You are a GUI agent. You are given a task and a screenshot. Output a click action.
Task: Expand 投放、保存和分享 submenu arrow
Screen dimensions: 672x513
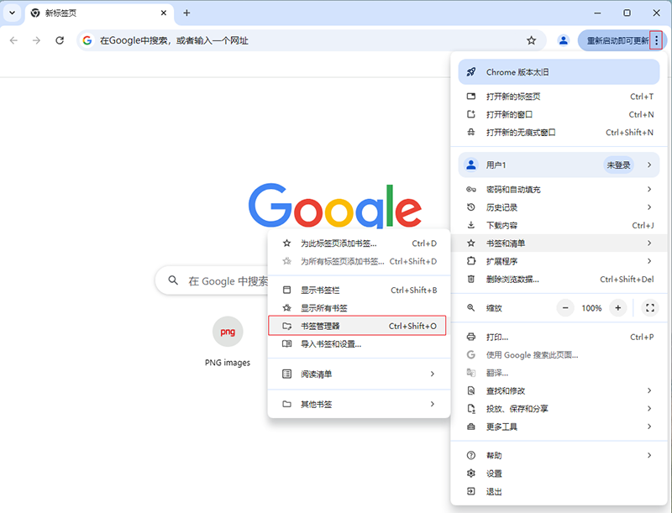click(649, 409)
